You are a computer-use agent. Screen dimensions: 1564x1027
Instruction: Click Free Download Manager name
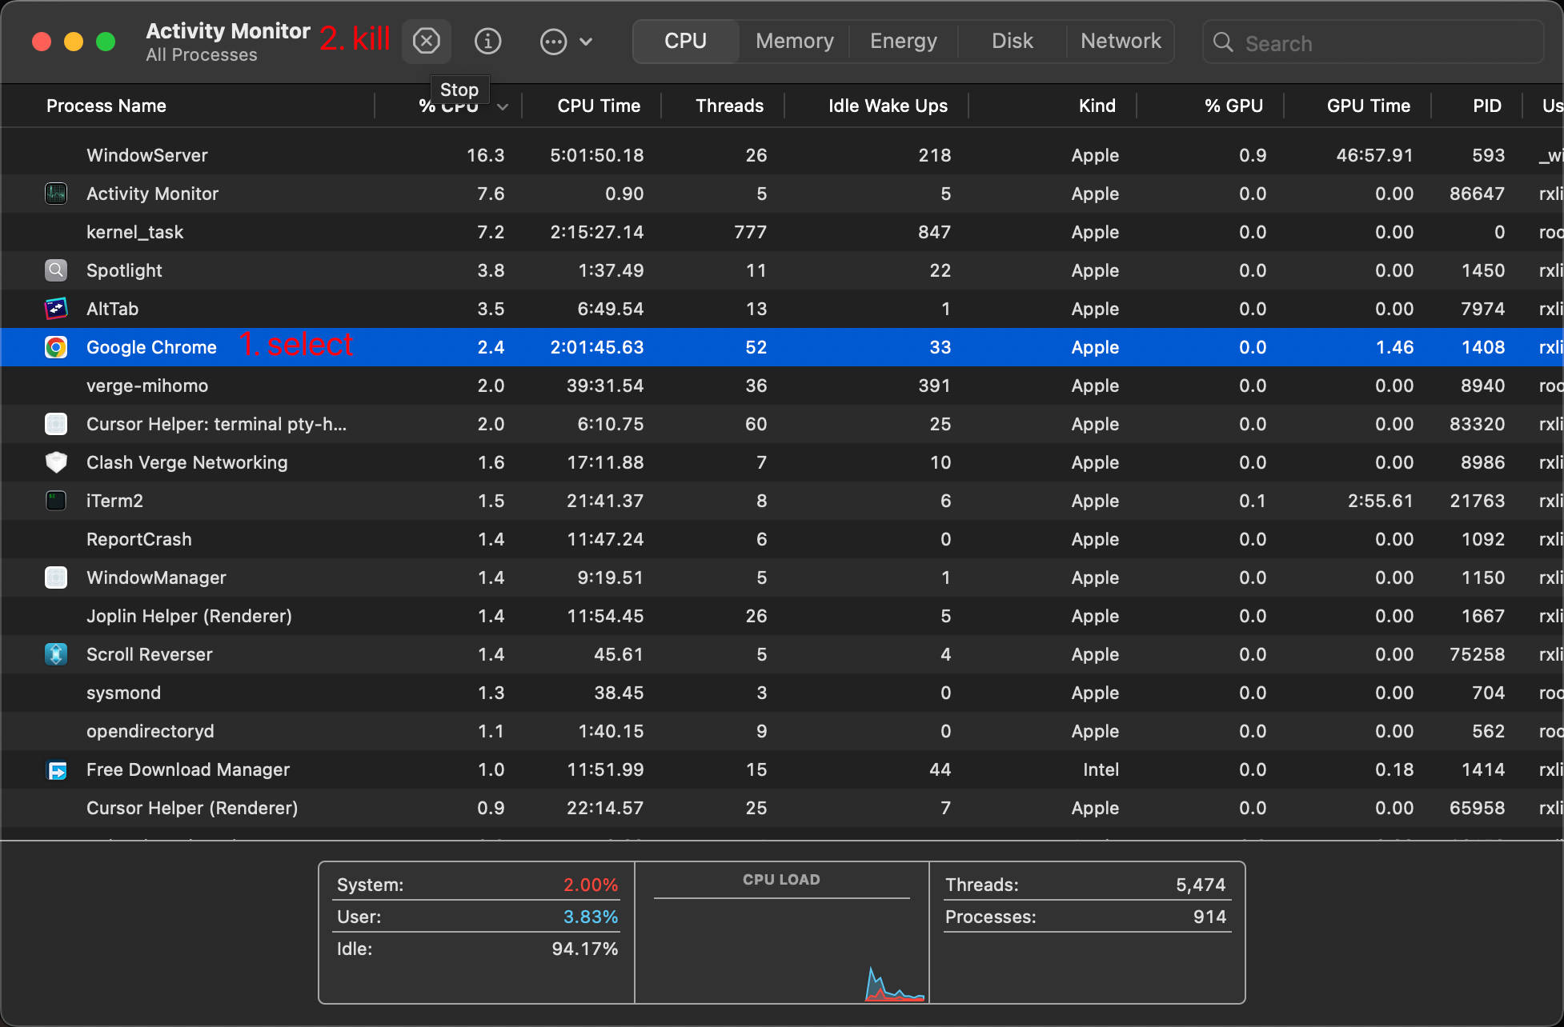coord(188,769)
